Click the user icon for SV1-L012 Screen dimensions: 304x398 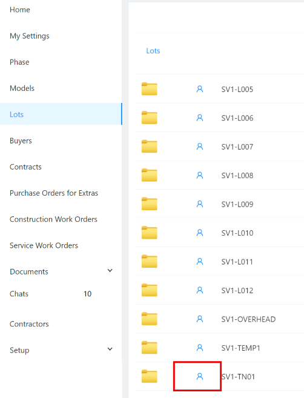200,290
